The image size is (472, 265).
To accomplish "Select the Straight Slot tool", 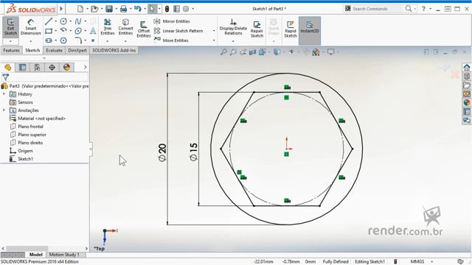I will pos(49,40).
